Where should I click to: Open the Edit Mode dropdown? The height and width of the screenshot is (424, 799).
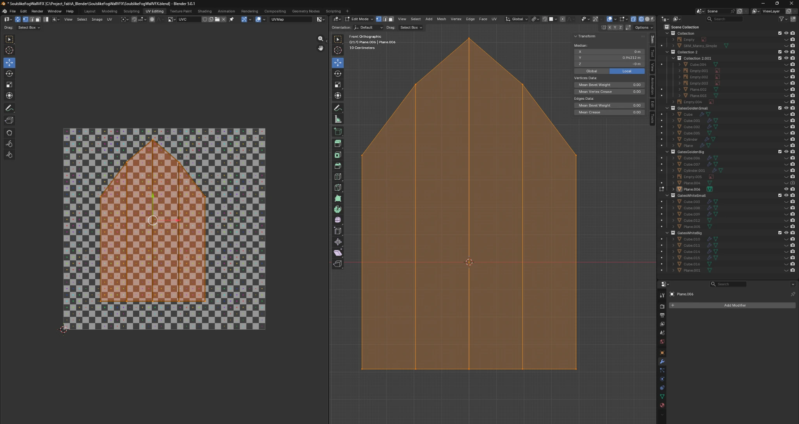(359, 19)
